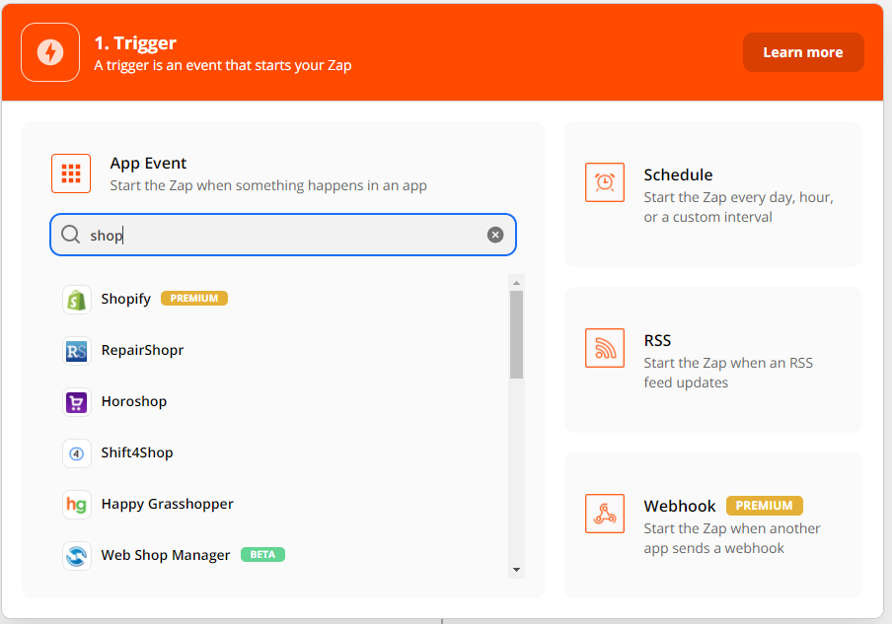Click the Webhook icon

605,514
